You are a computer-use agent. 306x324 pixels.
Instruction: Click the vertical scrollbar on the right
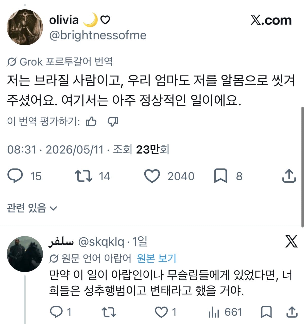click(302, 167)
